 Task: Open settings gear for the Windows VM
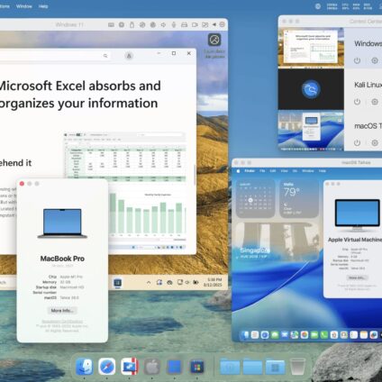(375, 60)
